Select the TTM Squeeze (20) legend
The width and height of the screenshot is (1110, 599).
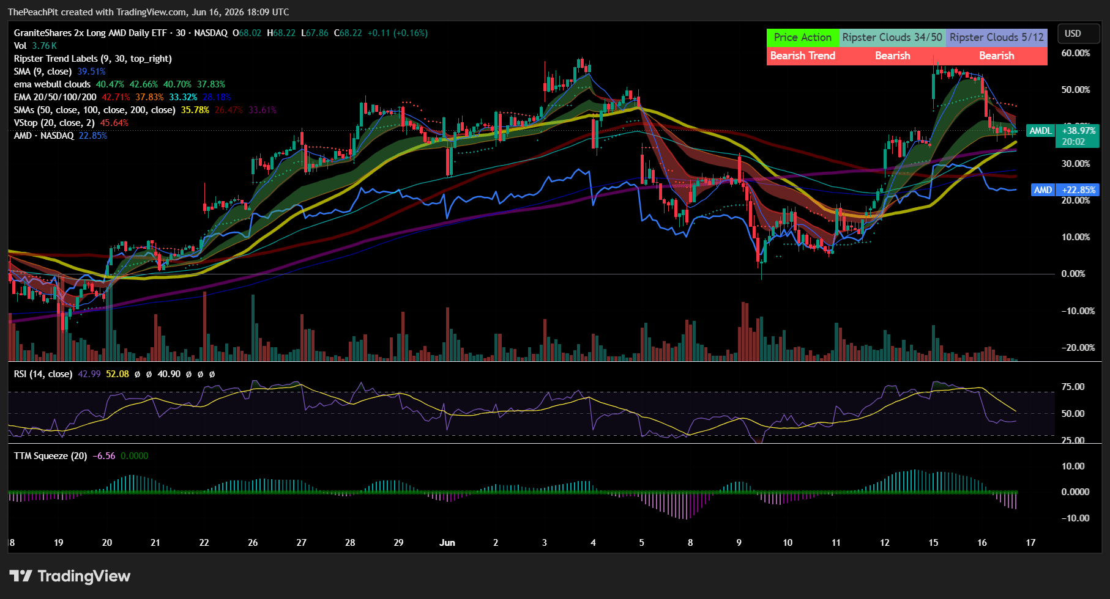coord(50,456)
